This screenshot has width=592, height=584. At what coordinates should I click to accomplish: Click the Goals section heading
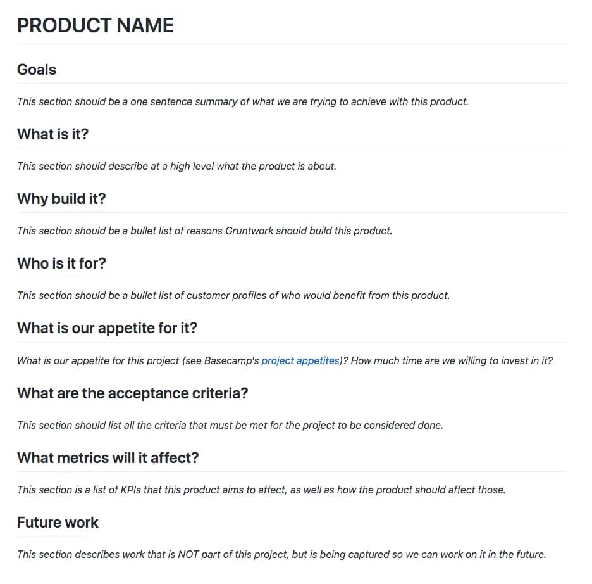click(37, 70)
